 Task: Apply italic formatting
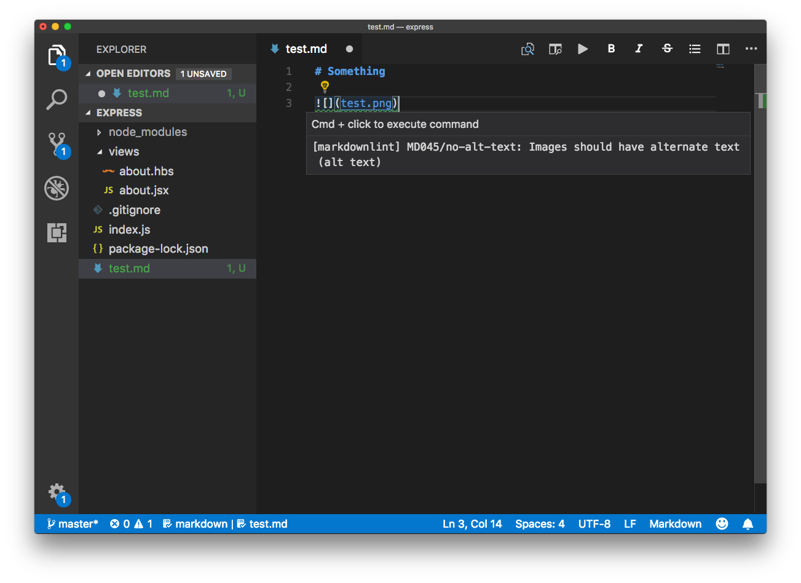pyautogui.click(x=639, y=49)
